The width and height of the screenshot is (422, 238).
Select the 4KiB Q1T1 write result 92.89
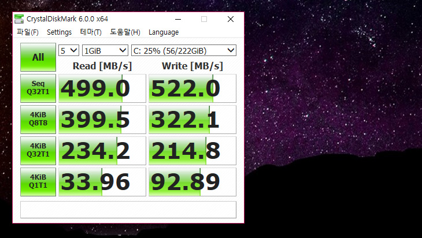[193, 182]
